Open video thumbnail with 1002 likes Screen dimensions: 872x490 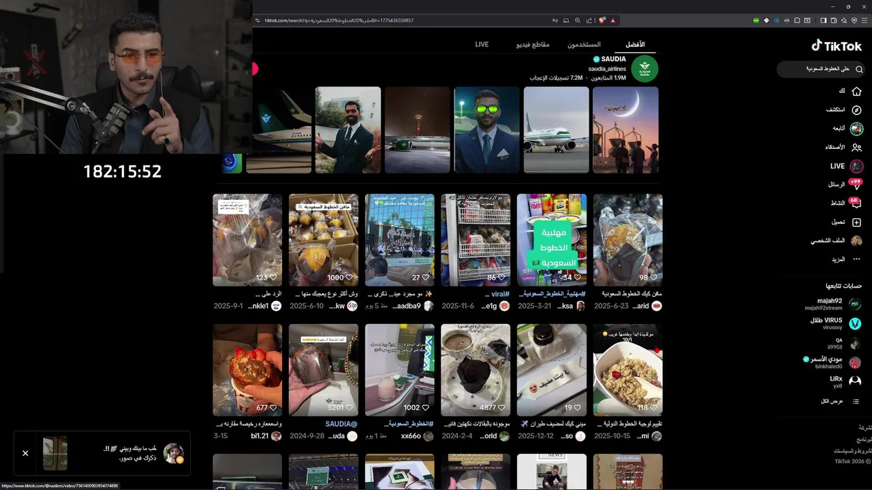coord(399,370)
